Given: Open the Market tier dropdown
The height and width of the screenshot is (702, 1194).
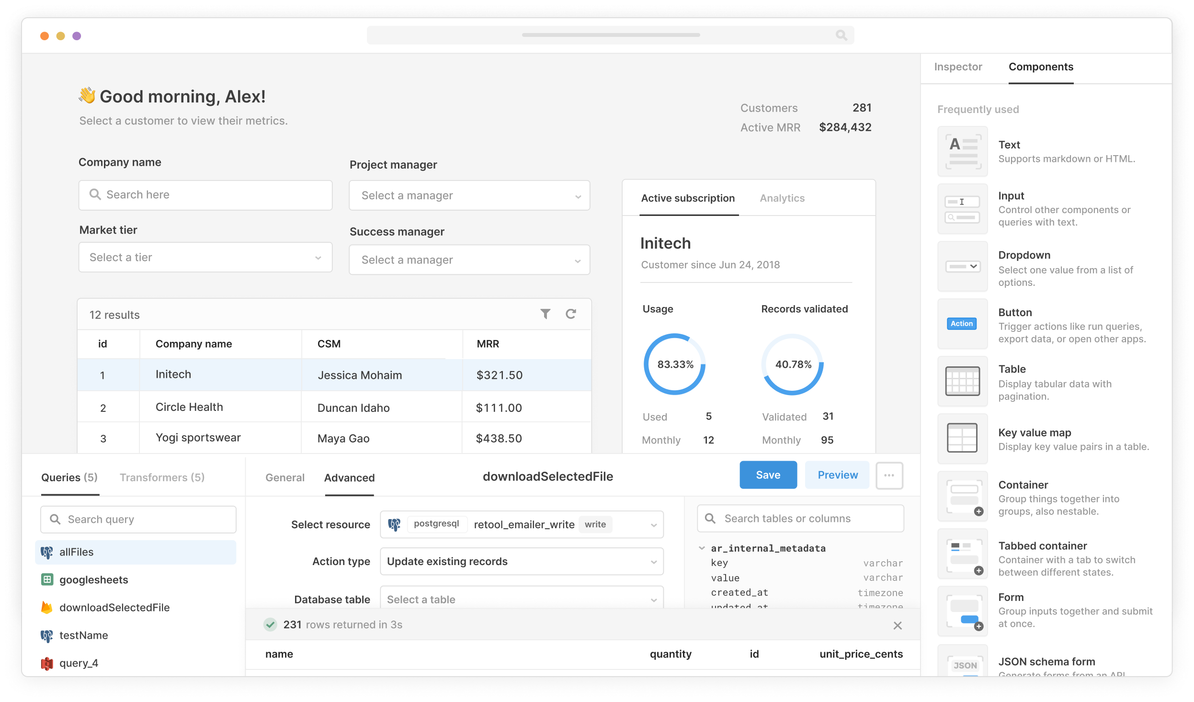Looking at the screenshot, I should tap(203, 257).
